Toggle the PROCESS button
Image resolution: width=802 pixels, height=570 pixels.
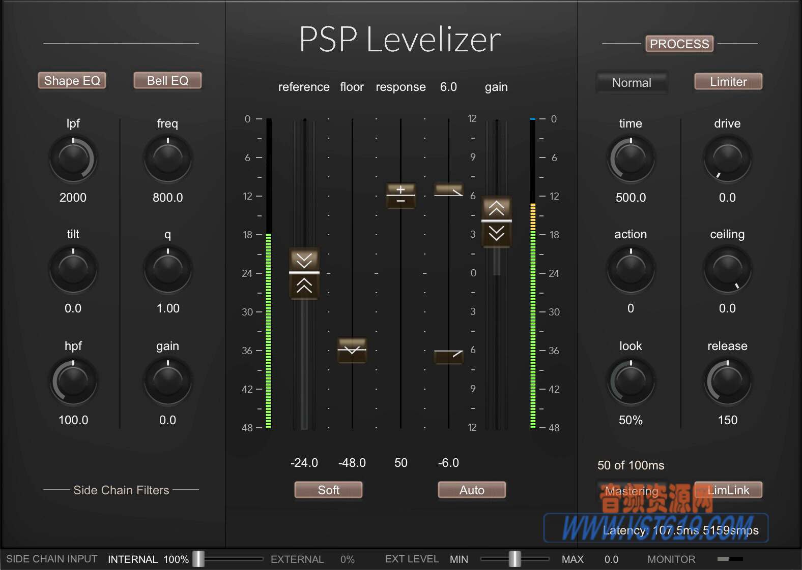click(679, 44)
